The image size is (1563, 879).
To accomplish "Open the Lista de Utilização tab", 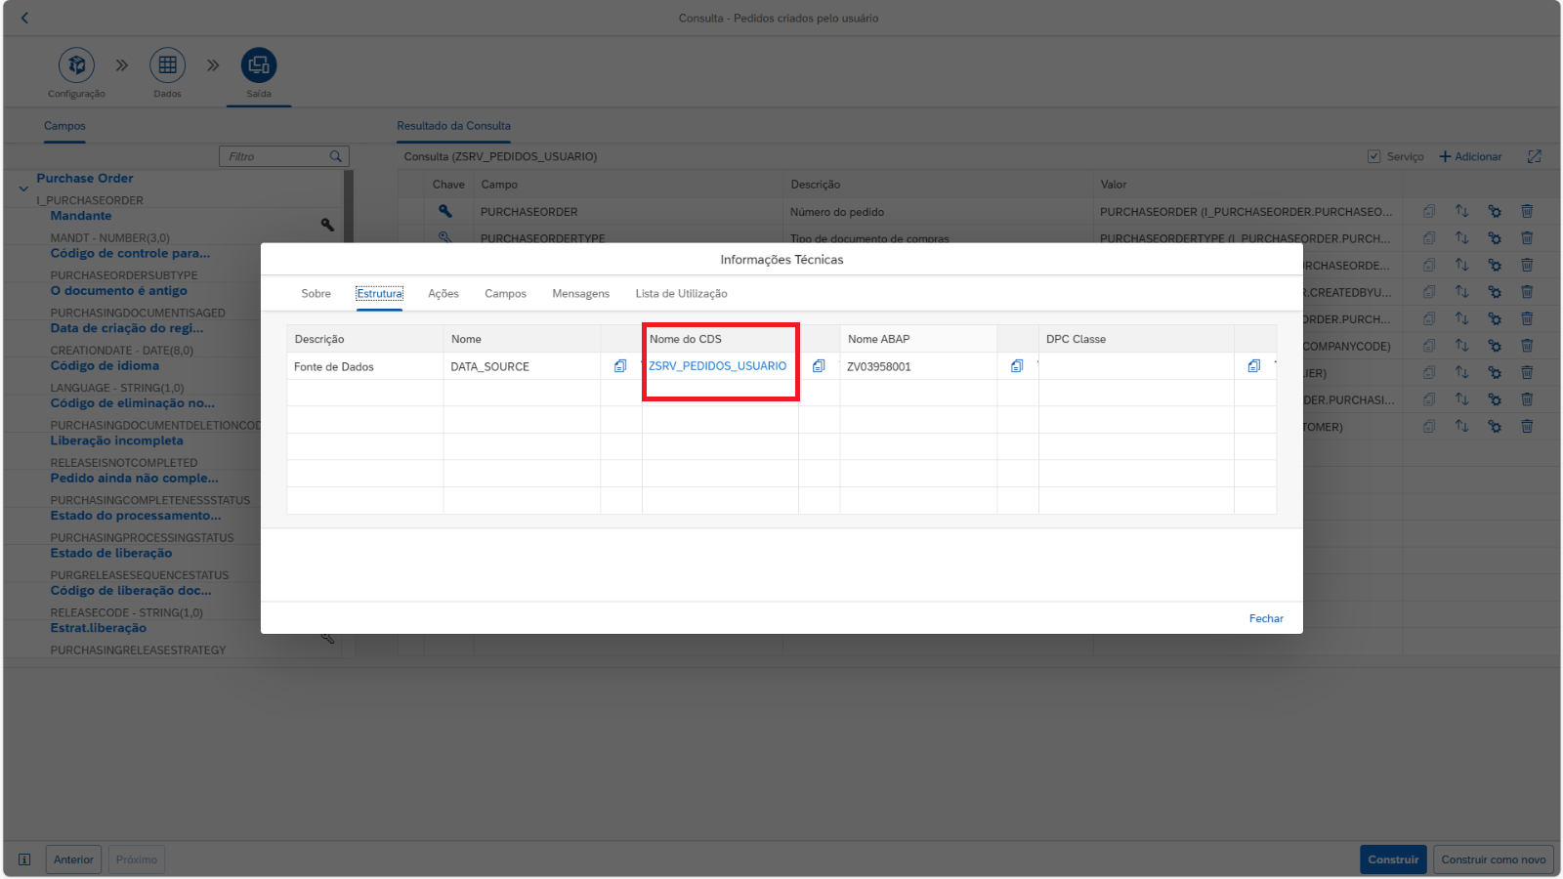I will 681,293.
